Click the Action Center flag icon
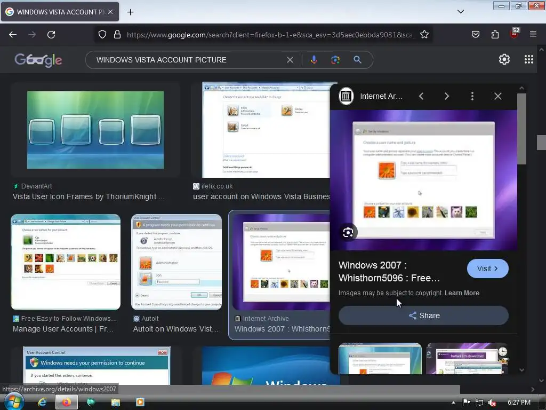Image resolution: width=546 pixels, height=410 pixels. click(467, 403)
